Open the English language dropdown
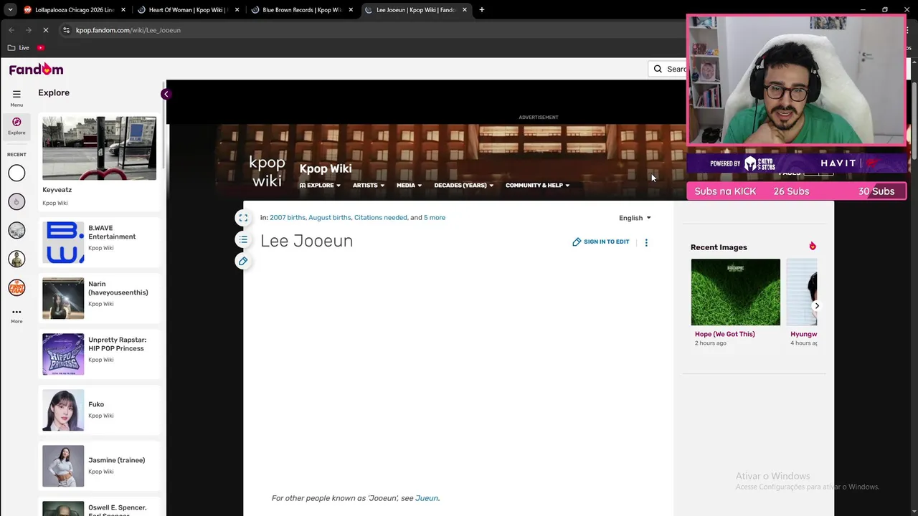Viewport: 918px width, 516px height. click(635, 218)
